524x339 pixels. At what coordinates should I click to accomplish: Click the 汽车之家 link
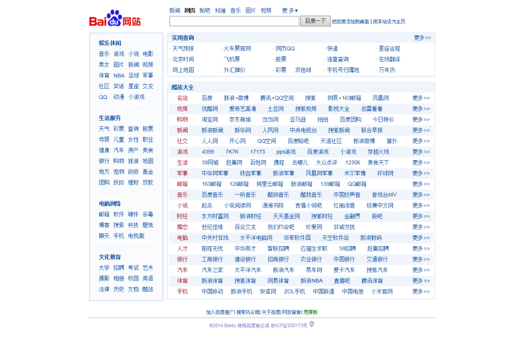tap(212, 270)
